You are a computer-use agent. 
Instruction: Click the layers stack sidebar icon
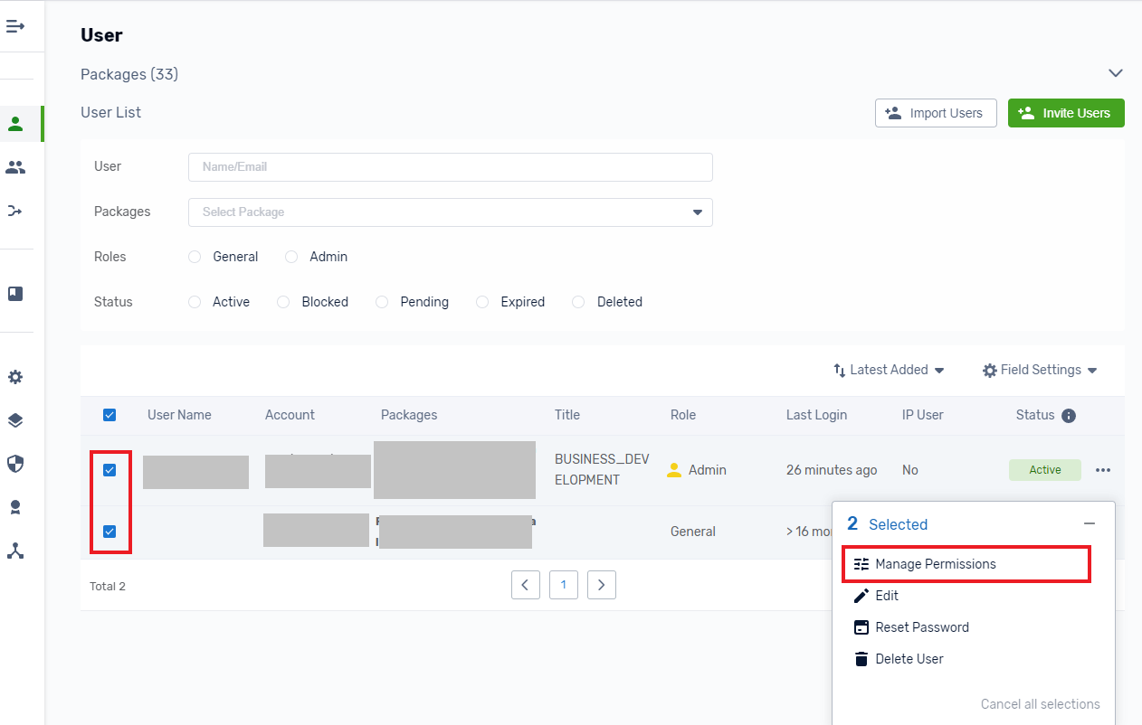pos(15,420)
